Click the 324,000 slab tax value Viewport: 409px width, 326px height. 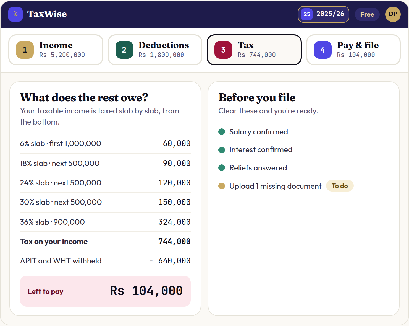(174, 222)
